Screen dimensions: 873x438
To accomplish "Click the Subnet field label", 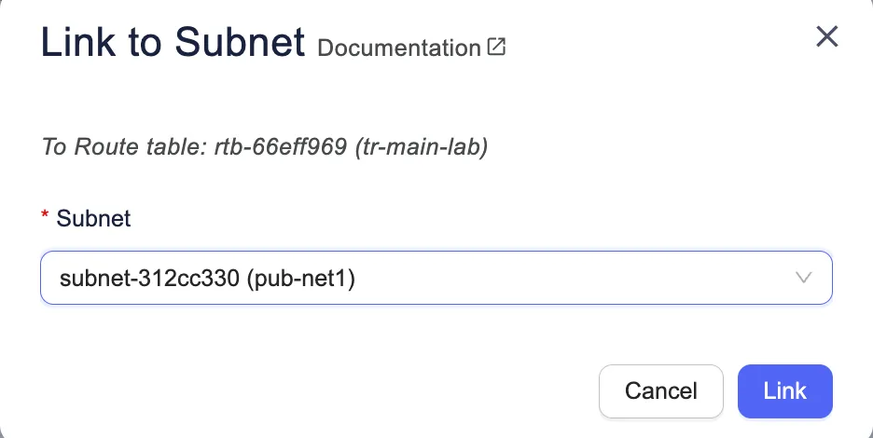I will (93, 219).
